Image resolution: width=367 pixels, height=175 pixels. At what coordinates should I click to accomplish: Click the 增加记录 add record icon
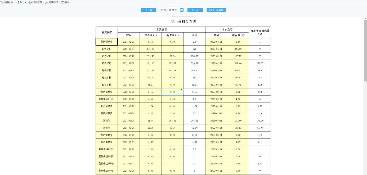[31, 2]
